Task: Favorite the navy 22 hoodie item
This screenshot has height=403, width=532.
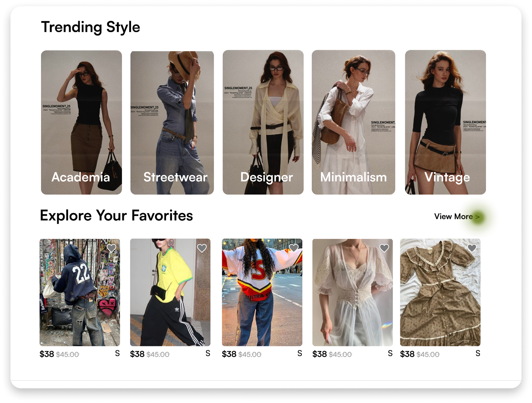Action: point(111,248)
